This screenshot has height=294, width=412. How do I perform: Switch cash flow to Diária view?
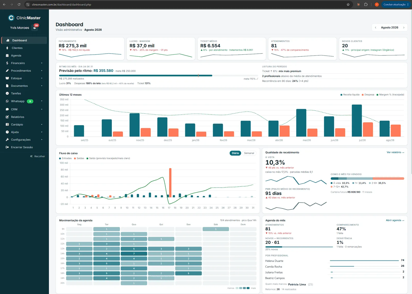[x=235, y=153]
